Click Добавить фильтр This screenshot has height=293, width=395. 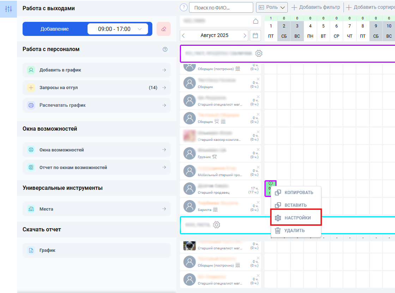coord(316,7)
